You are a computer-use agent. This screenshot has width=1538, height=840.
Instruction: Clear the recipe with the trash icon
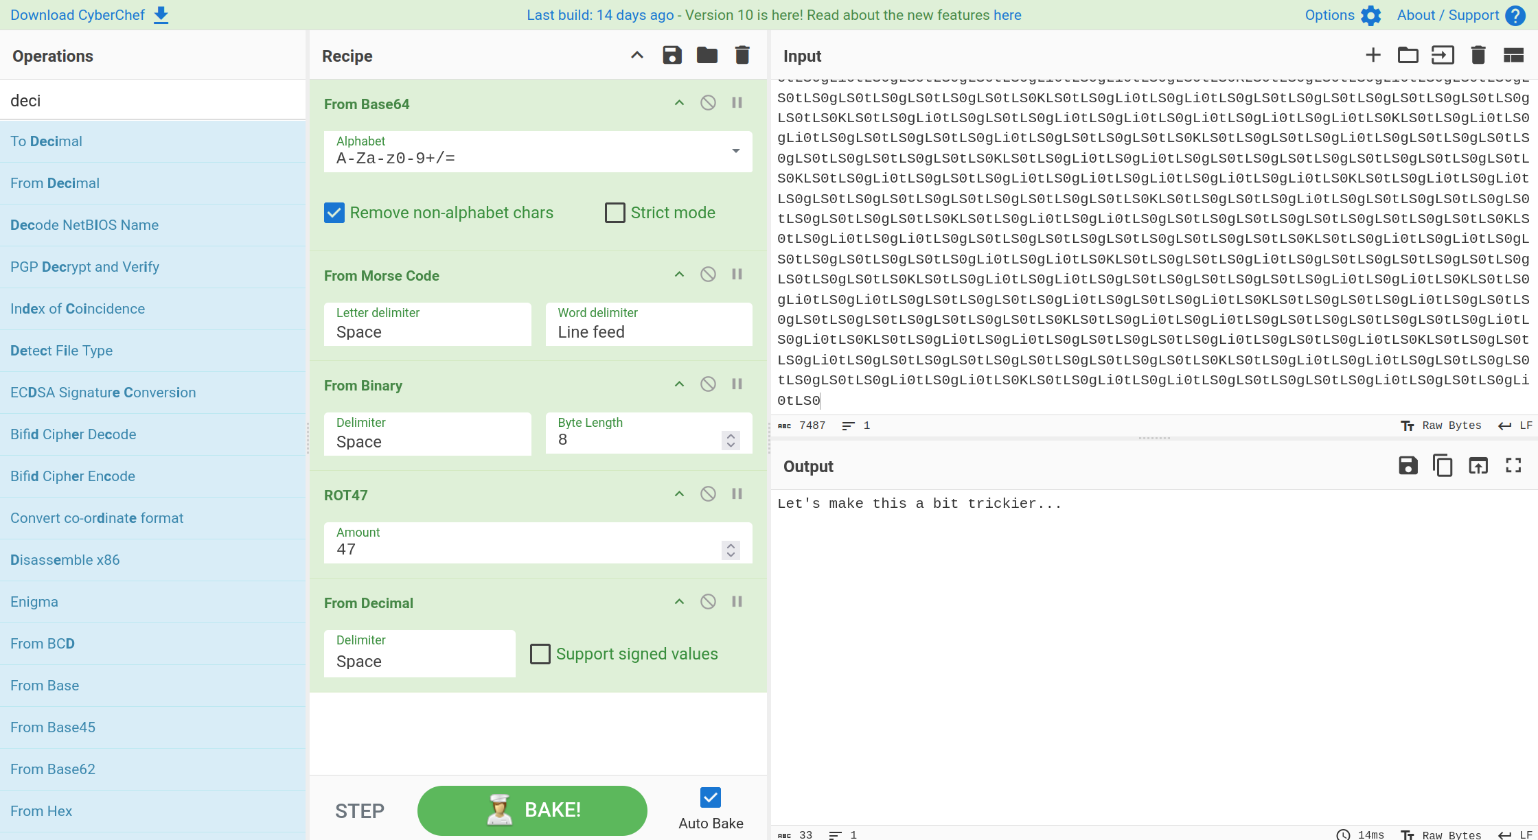coord(742,56)
